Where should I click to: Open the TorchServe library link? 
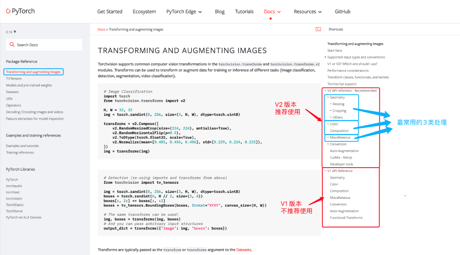pos(14,211)
